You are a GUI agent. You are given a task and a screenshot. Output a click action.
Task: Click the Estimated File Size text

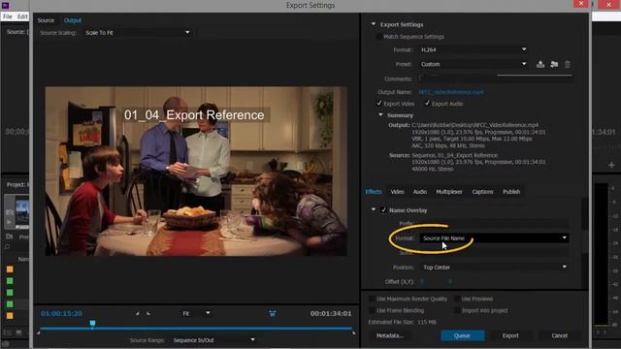pos(402,322)
